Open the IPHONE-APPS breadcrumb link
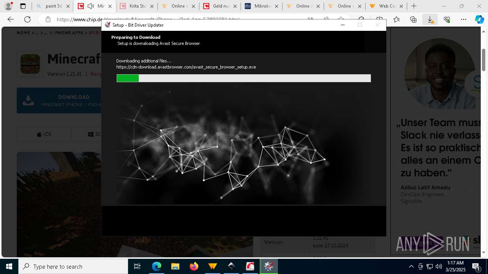The height and width of the screenshot is (274, 488). pos(68,33)
